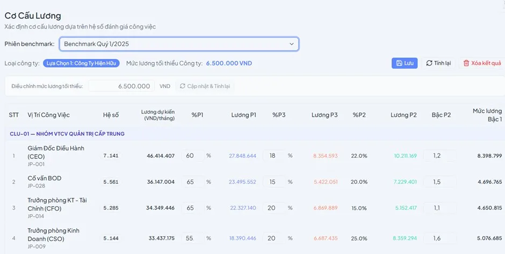Click the Xóa kết quả delete button
Screen dimensions: 505x254
tap(482, 63)
